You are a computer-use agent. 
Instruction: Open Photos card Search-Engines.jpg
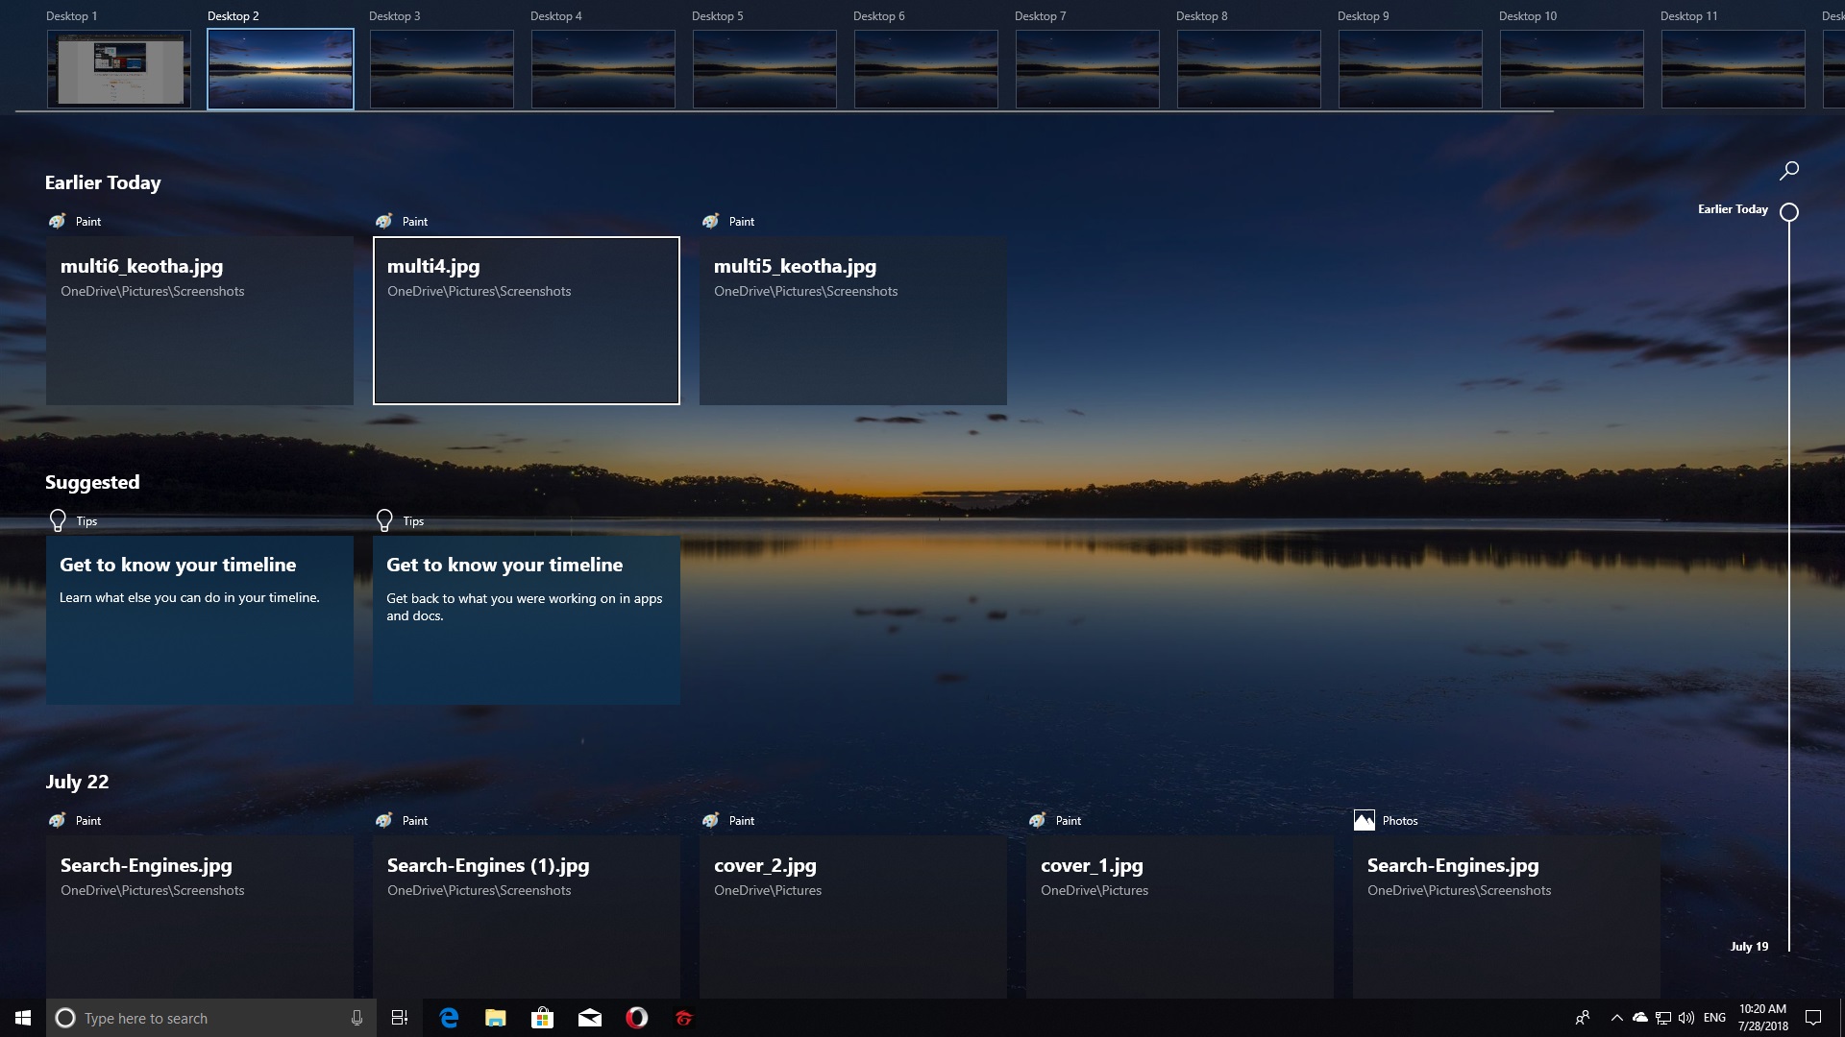[x=1507, y=917]
